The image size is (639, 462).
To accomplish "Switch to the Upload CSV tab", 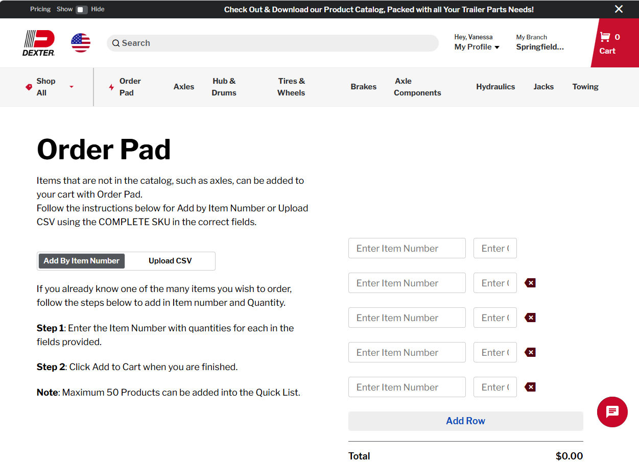I will (170, 261).
